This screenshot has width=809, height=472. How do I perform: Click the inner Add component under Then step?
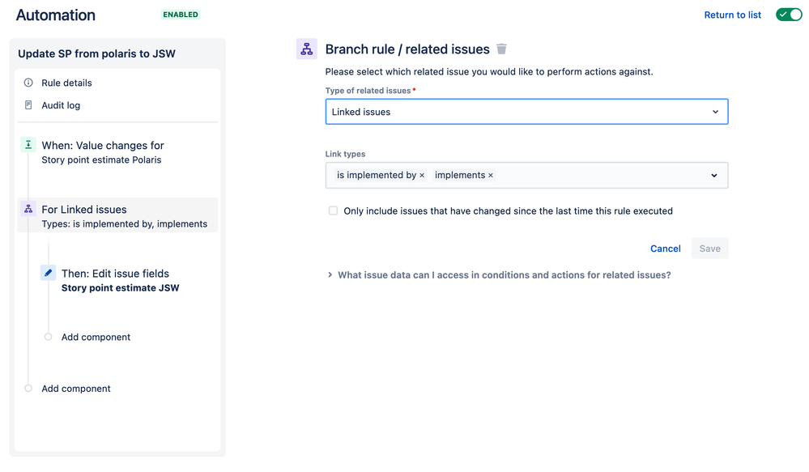96,337
